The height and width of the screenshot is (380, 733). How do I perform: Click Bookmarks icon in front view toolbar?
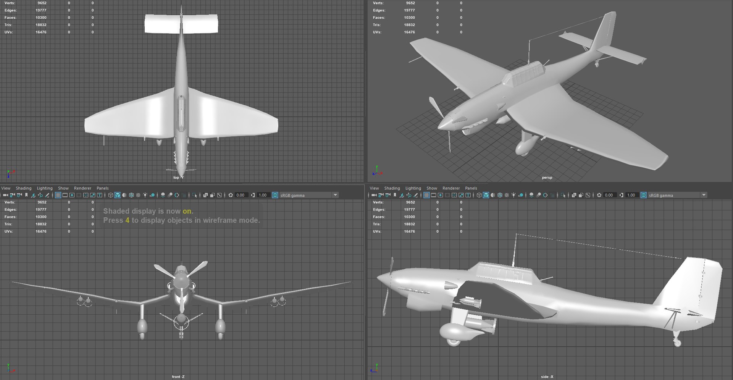pyautogui.click(x=26, y=195)
